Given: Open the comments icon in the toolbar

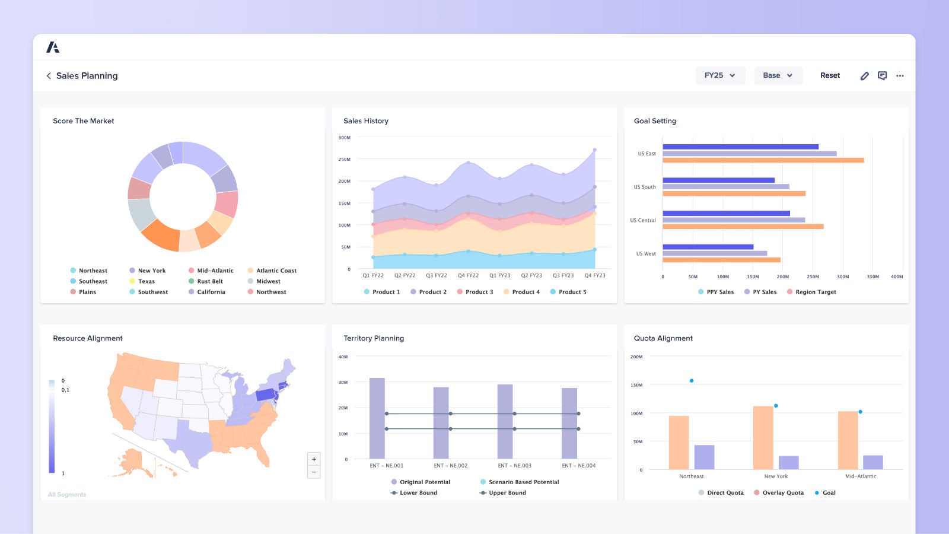Looking at the screenshot, I should pyautogui.click(x=882, y=75).
